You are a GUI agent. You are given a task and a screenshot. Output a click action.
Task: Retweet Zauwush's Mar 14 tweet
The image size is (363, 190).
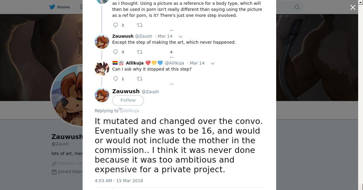tap(140, 52)
